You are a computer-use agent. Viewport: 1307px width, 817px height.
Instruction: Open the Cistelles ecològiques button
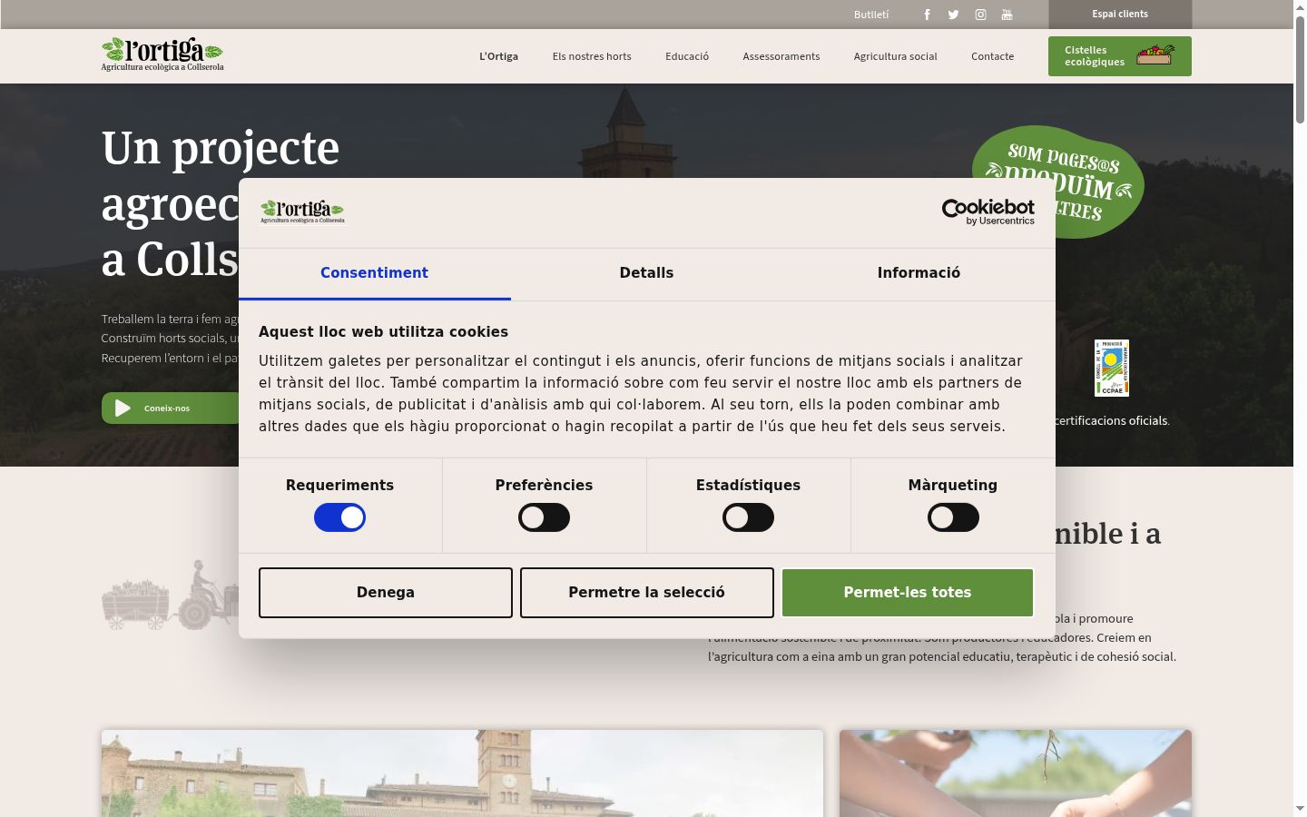[1120, 56]
